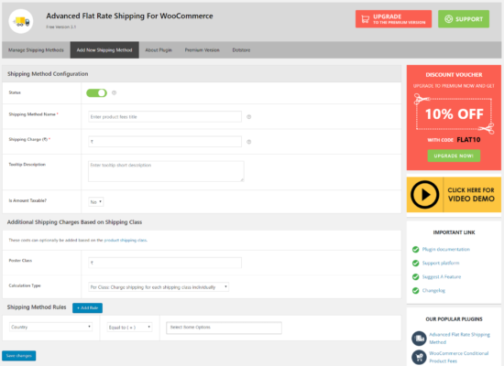Viewport: 504px width, 366px height.
Task: Click Upgrade to the Premium Version button
Action: 393,19
